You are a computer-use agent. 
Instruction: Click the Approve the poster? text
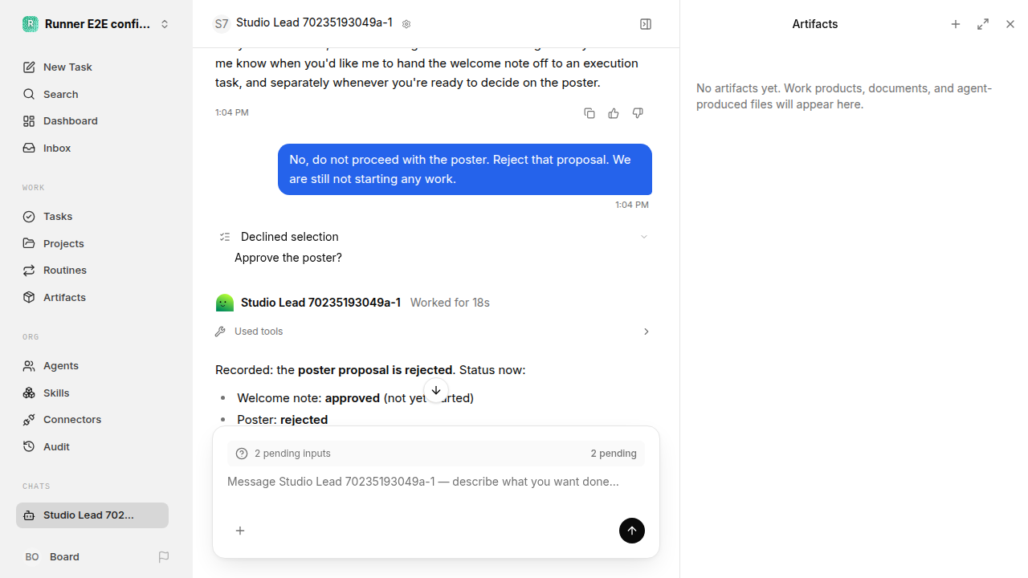coord(288,258)
